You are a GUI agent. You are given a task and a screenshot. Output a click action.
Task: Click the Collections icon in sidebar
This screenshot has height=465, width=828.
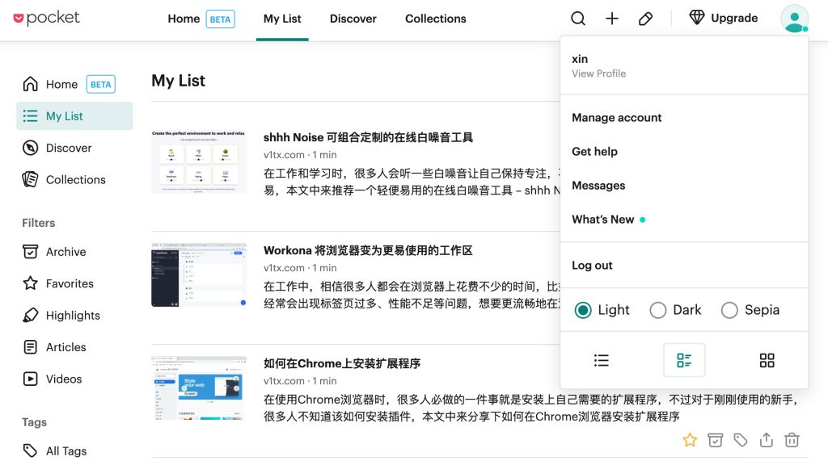[30, 179]
